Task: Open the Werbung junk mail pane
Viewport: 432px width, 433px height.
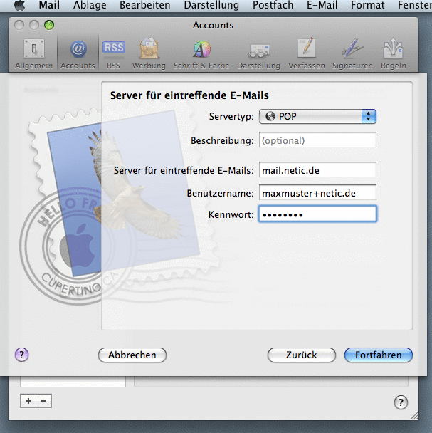Action: (x=149, y=54)
